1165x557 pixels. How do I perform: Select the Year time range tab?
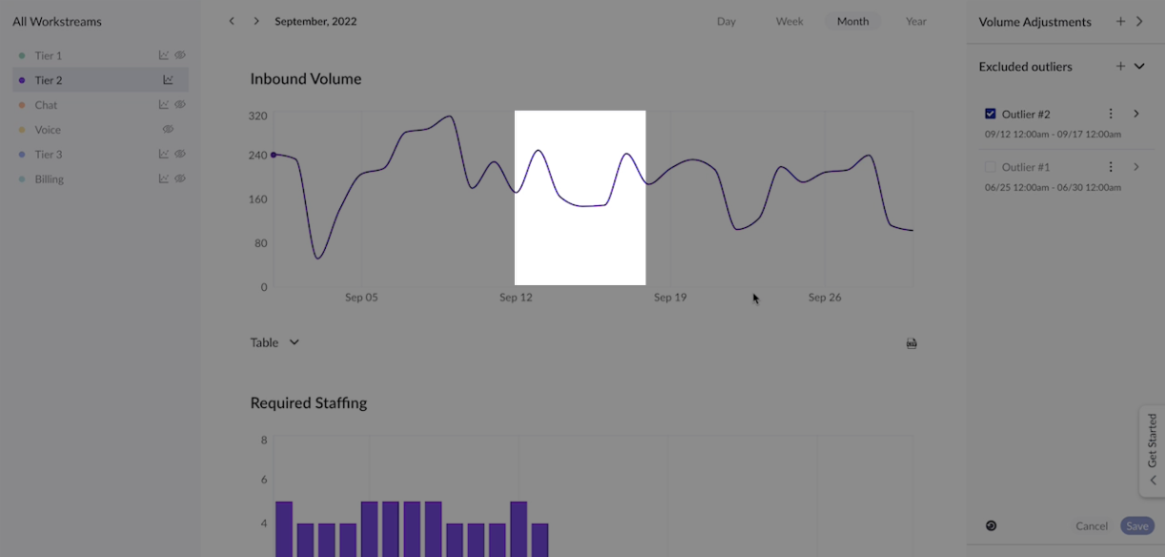916,21
